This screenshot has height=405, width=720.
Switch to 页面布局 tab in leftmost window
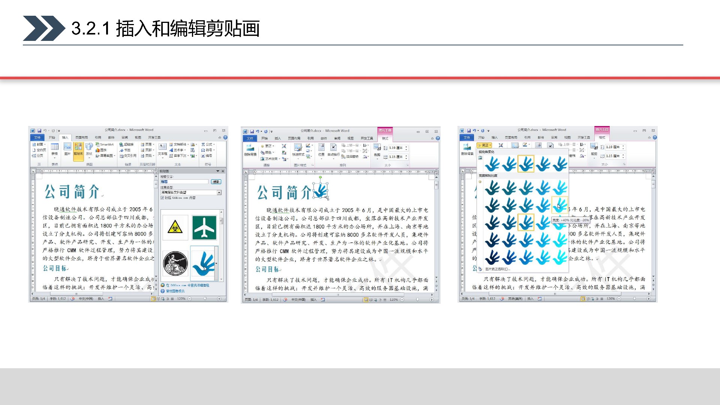pos(81,138)
